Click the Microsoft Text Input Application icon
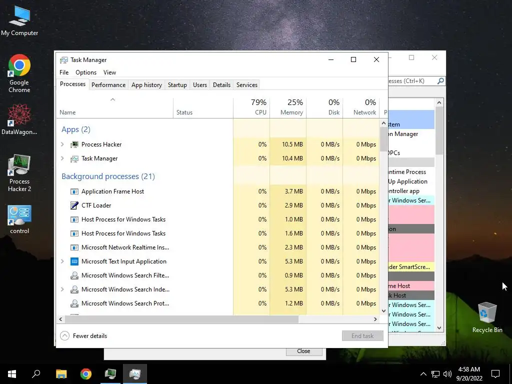The width and height of the screenshot is (512, 384). [x=74, y=261]
